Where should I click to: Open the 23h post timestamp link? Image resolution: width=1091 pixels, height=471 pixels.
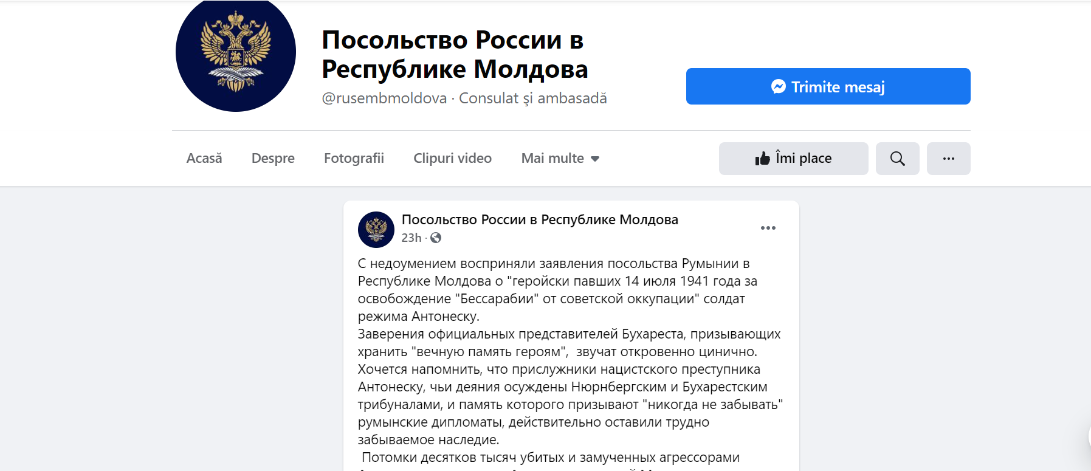[411, 238]
